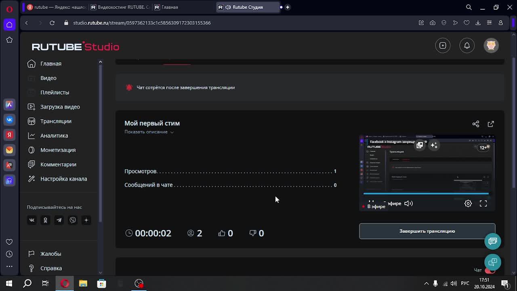This screenshot has width=517, height=291.
Task: Open Аналитика section
Action: tap(48, 135)
